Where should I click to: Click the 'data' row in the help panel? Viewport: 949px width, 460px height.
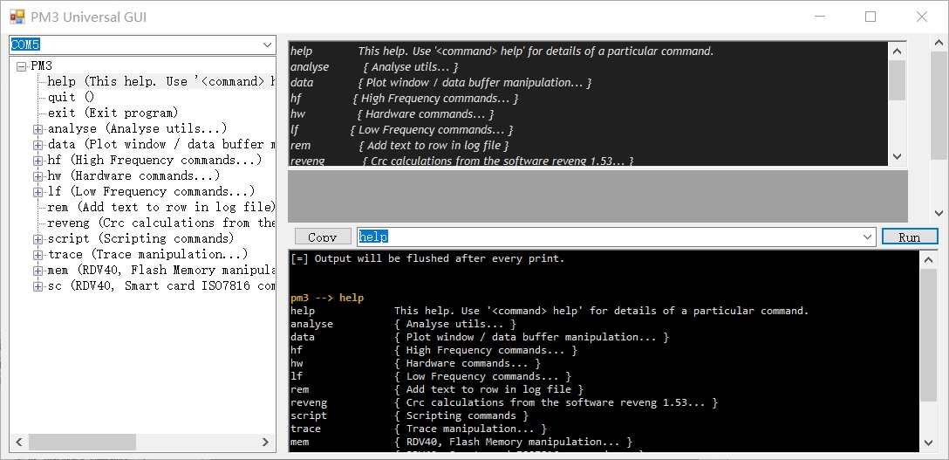[441, 82]
